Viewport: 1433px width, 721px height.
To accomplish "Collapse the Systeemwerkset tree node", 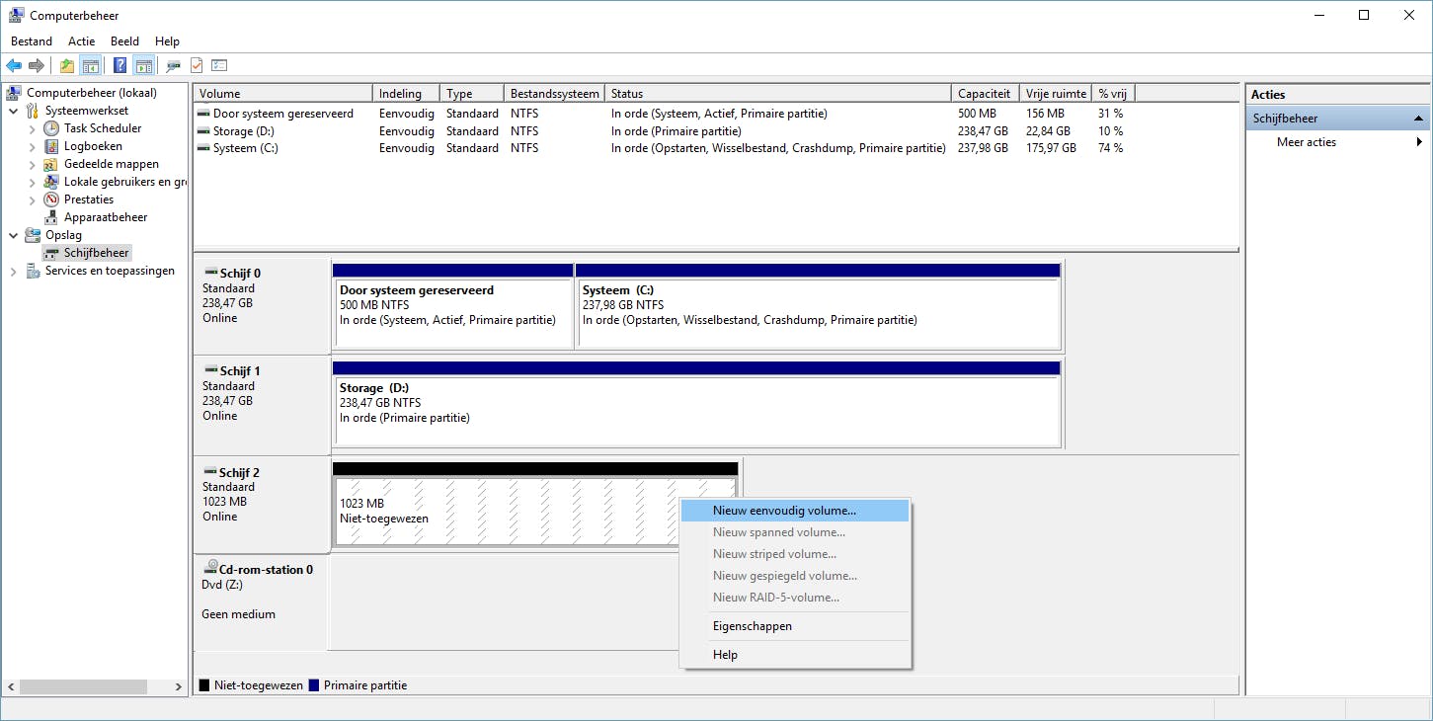I will 14,111.
